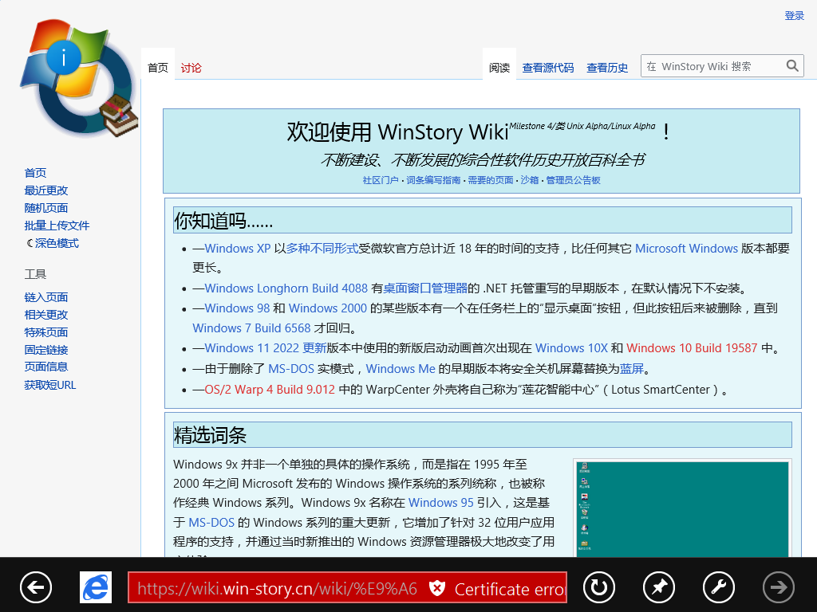
Task: Pin site using the pin icon
Action: pos(659,587)
